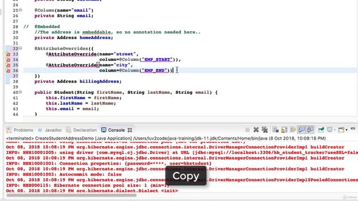358x201 pixels.
Task: Click Open Console icon in toolbar
Action: click(341, 130)
